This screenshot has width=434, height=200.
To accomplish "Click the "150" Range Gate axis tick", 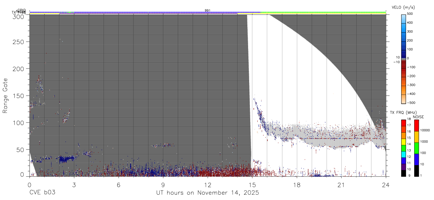I will pos(18,96).
